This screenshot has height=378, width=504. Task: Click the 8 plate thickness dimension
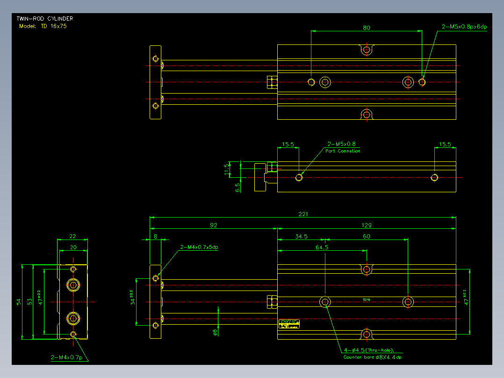pos(156,236)
